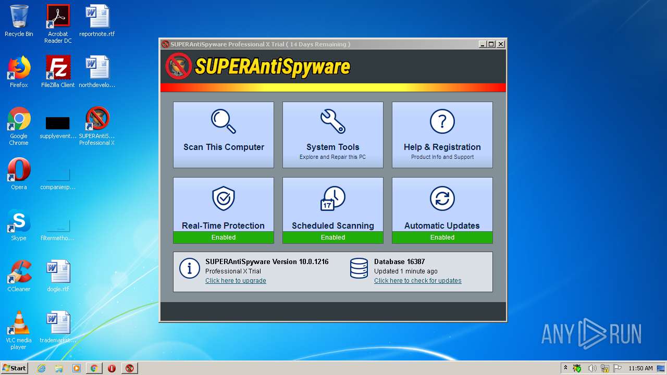
Task: Select Acrobat Reader DC desktop shortcut
Action: 58,24
